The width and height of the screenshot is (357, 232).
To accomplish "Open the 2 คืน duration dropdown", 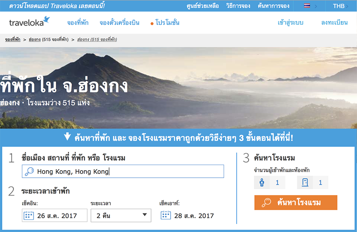I will 121,215.
